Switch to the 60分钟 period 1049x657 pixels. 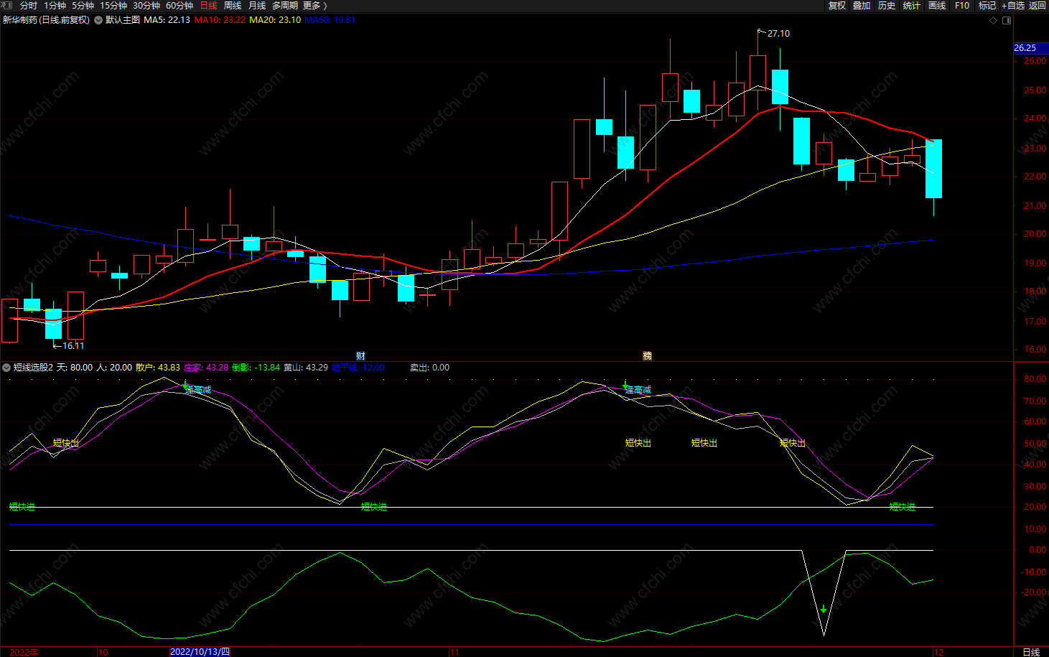[x=180, y=5]
